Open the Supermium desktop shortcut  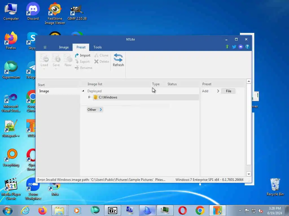[x=11, y=70]
